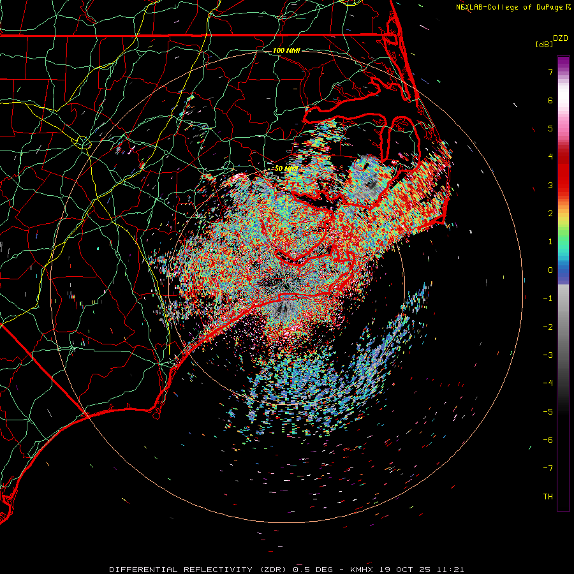This screenshot has width=574, height=574.
Task: Click the TH threshold label on scale
Action: pyautogui.click(x=548, y=497)
